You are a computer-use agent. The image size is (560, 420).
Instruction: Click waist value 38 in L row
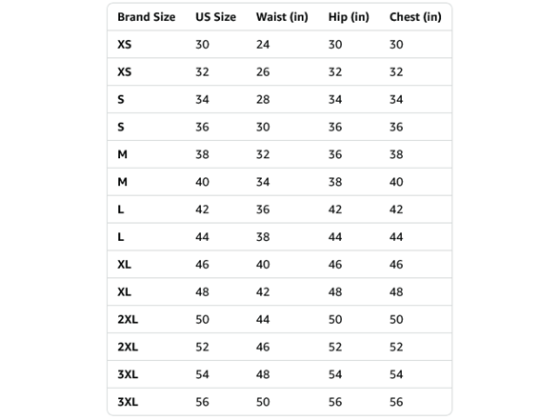pyautogui.click(x=263, y=237)
